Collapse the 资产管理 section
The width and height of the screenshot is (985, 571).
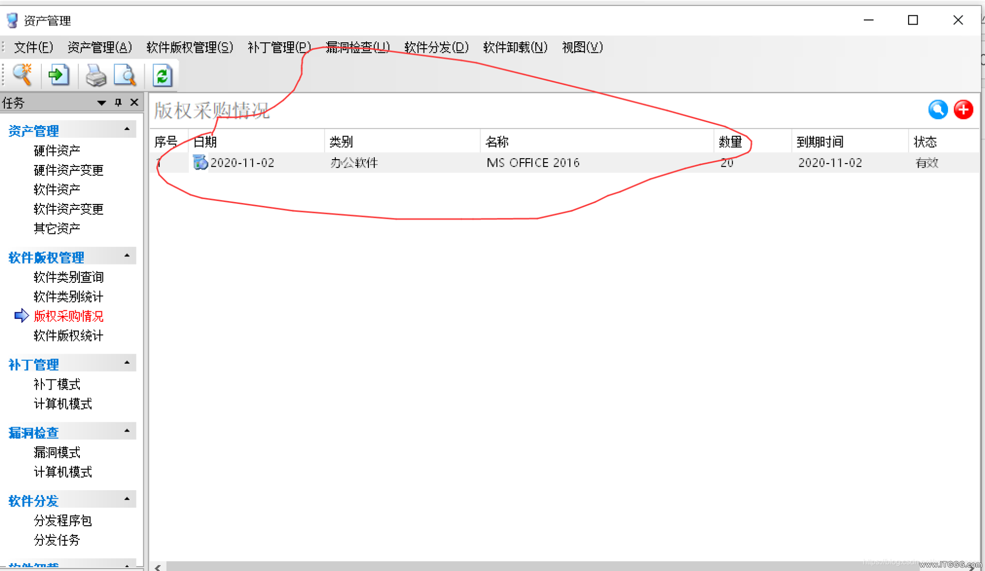127,129
